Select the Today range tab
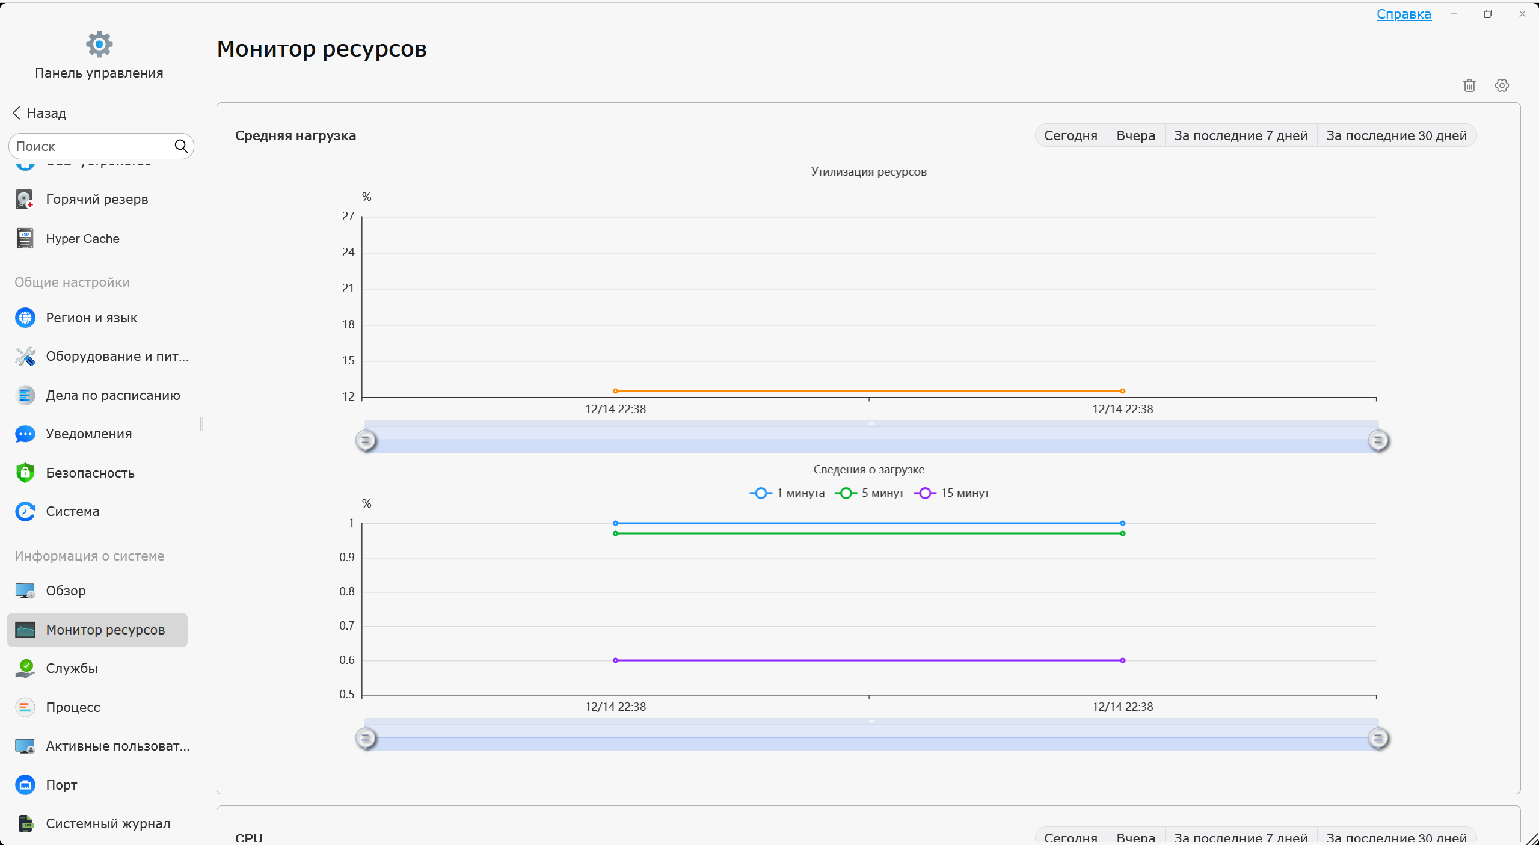This screenshot has width=1539, height=845. tap(1070, 136)
